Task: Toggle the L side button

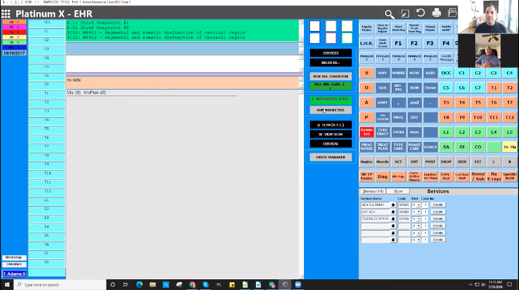Action: click(x=493, y=162)
